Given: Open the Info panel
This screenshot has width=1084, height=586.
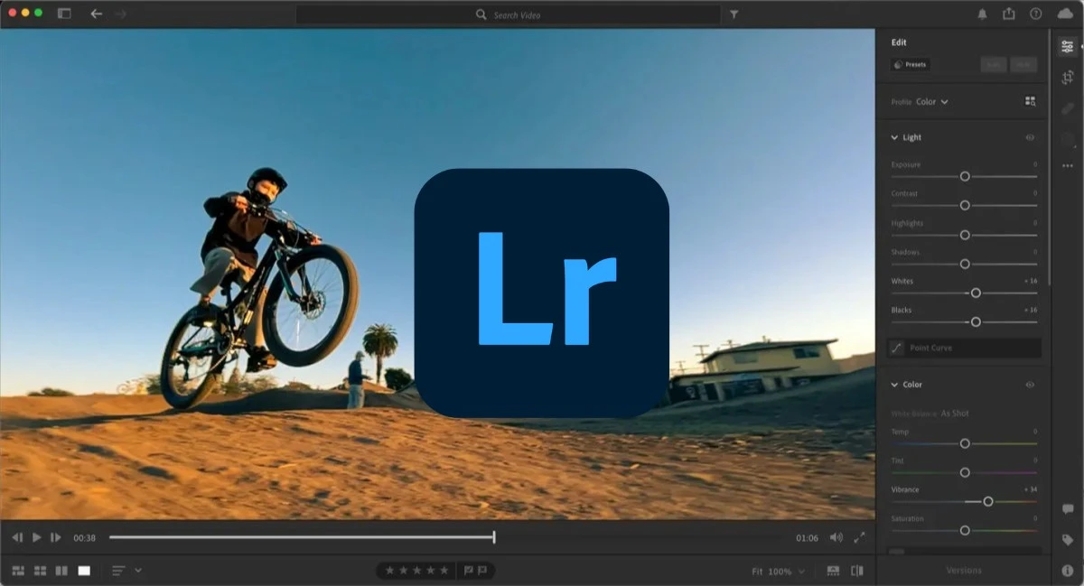Looking at the screenshot, I should [1067, 569].
